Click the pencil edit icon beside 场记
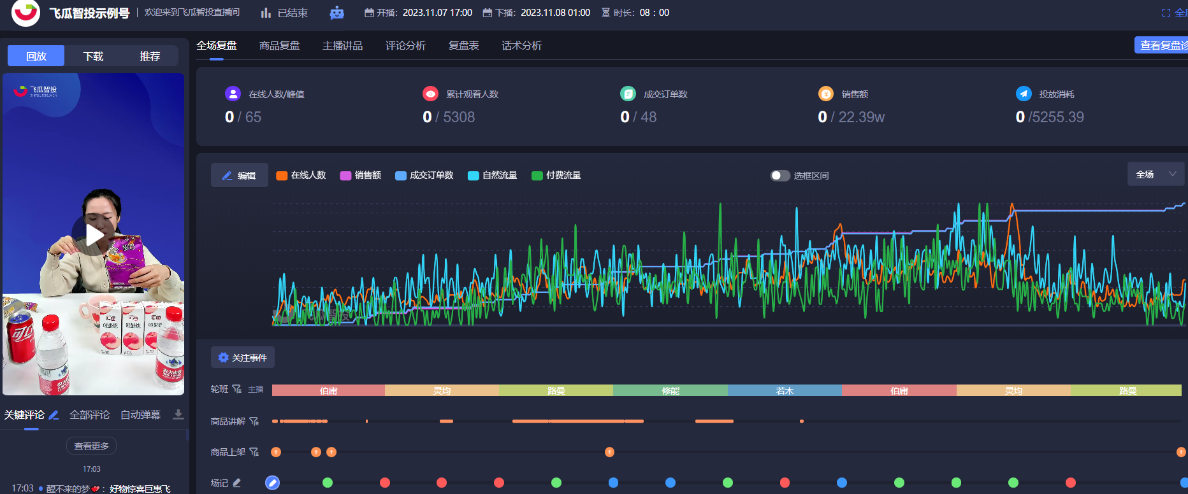 click(x=236, y=483)
